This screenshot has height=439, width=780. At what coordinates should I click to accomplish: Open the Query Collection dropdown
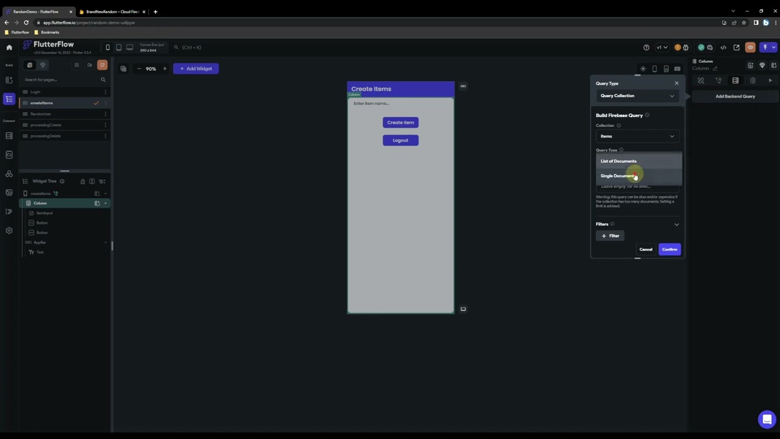637,96
